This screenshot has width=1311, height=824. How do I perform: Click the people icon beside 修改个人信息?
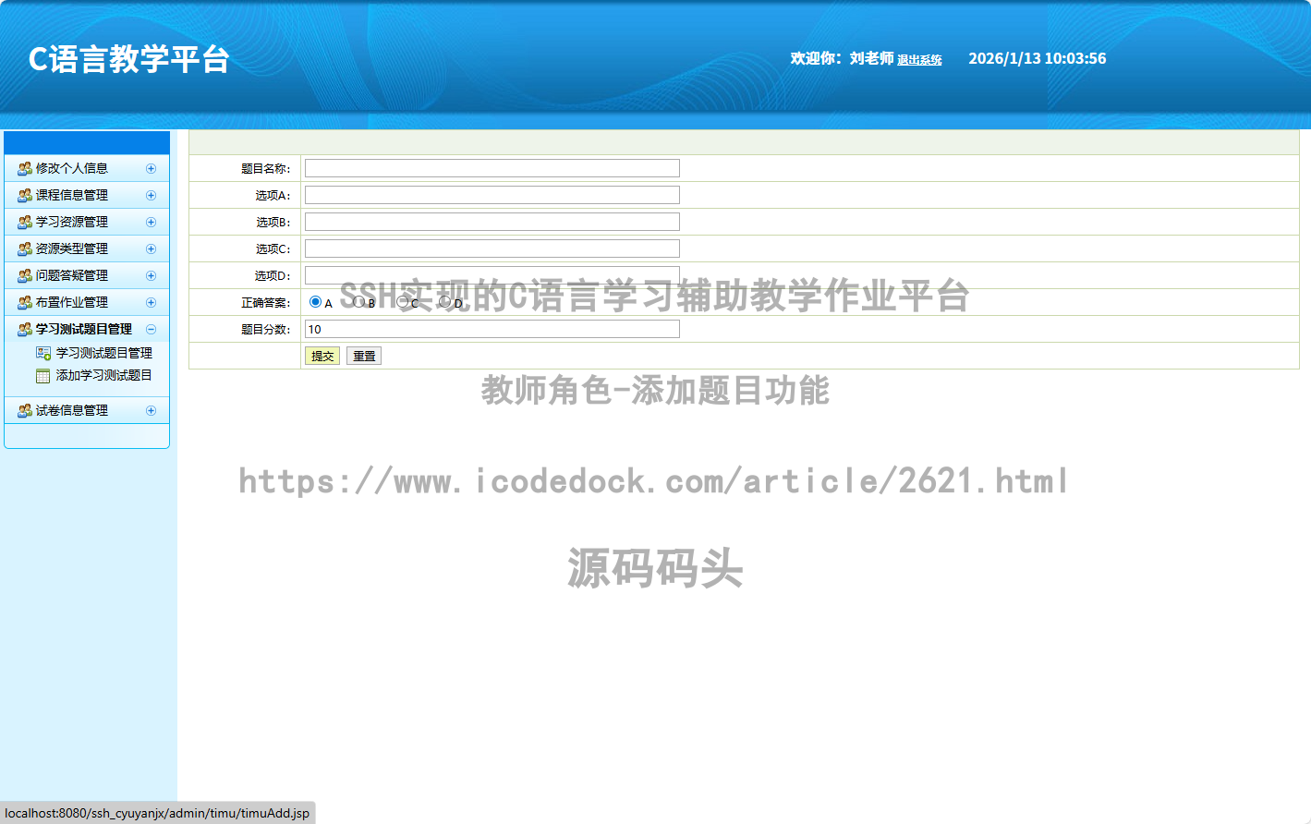point(25,168)
